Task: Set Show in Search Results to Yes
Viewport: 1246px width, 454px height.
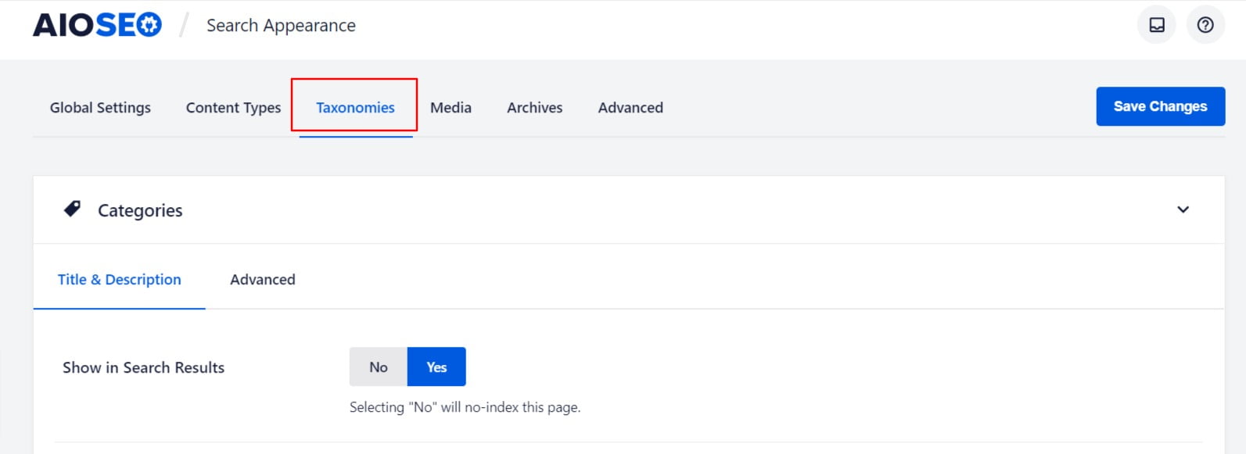Action: tap(436, 366)
